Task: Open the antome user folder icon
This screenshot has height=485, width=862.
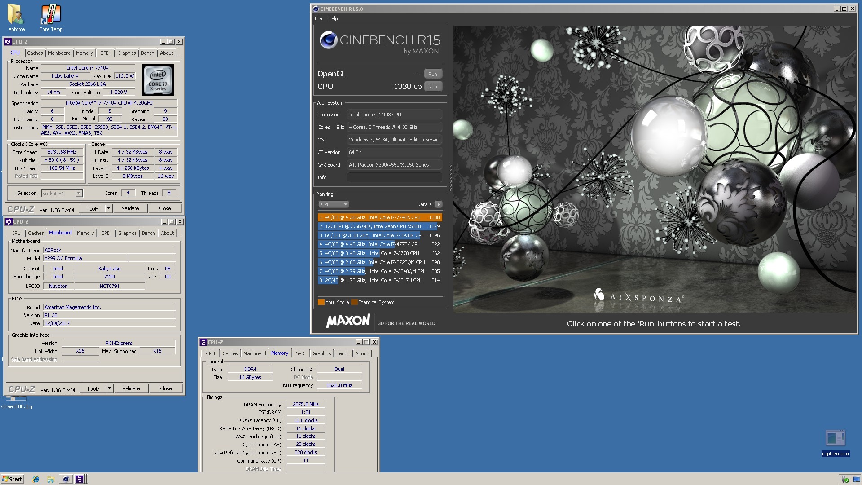Action: click(17, 18)
